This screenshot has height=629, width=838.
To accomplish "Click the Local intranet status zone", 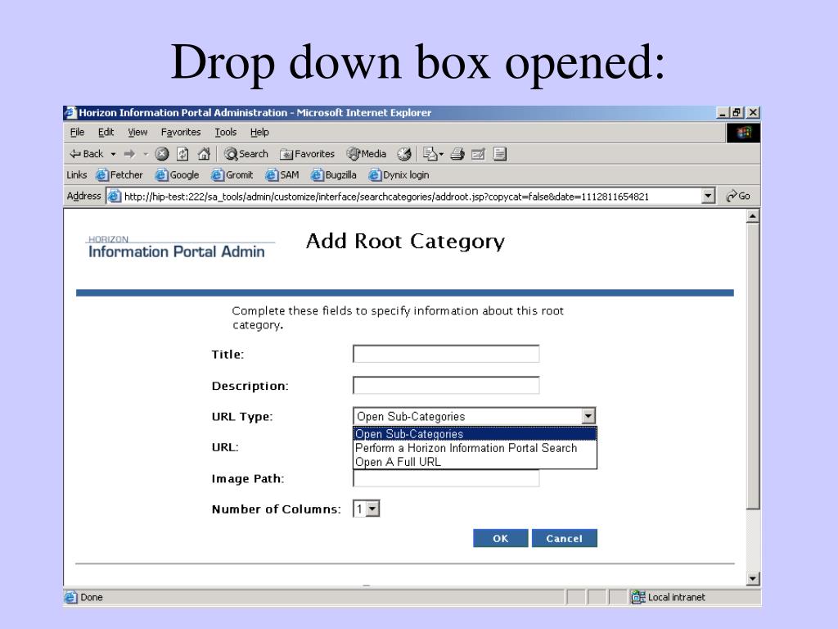I will (668, 597).
